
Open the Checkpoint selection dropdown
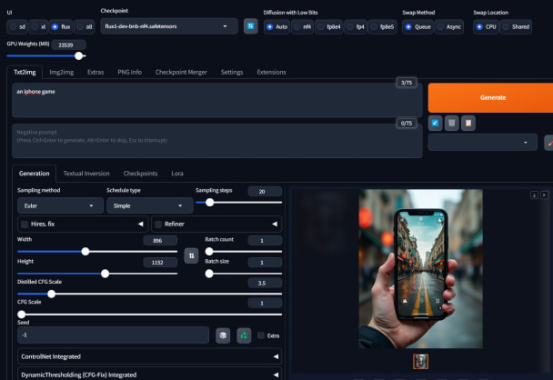[x=168, y=26]
